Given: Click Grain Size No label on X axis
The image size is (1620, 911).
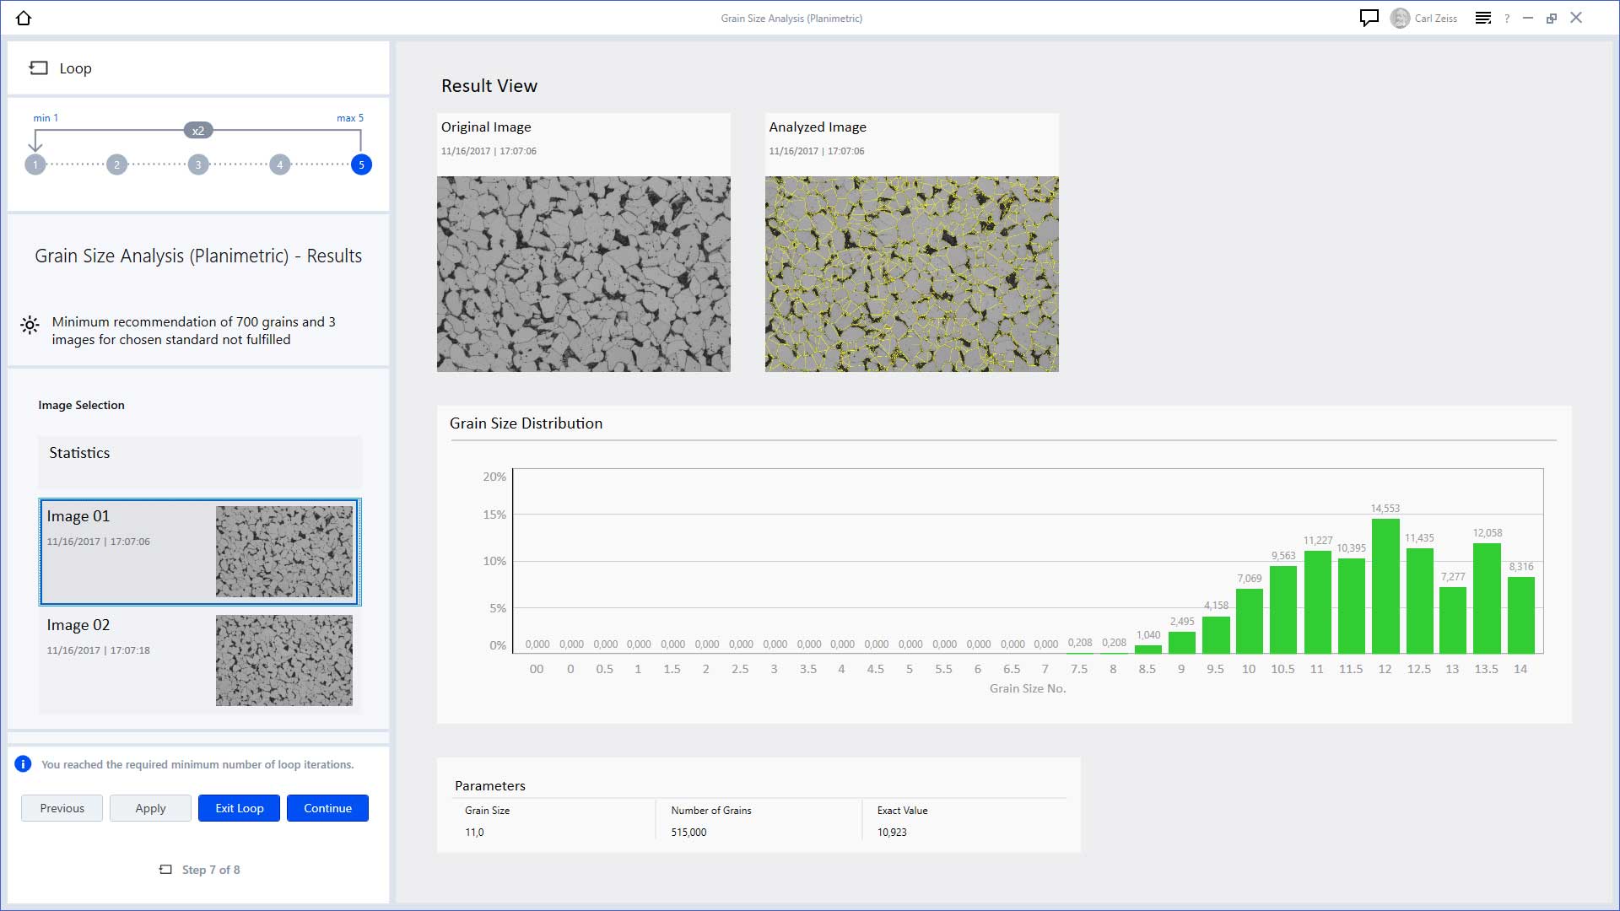Looking at the screenshot, I should point(1026,688).
